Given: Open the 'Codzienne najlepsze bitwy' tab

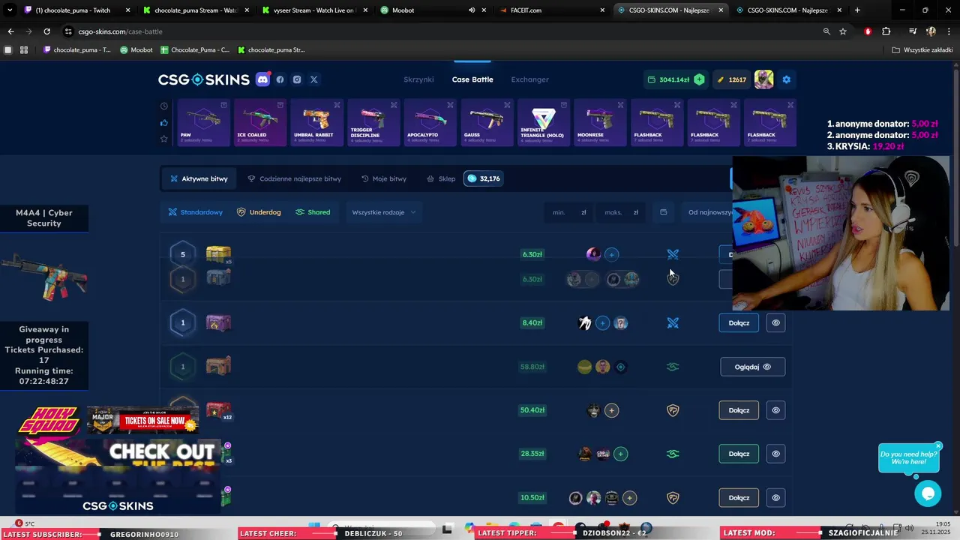Looking at the screenshot, I should [294, 178].
